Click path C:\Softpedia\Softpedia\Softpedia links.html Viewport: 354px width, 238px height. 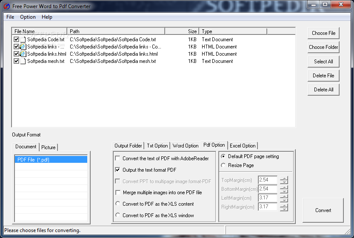tap(114, 54)
